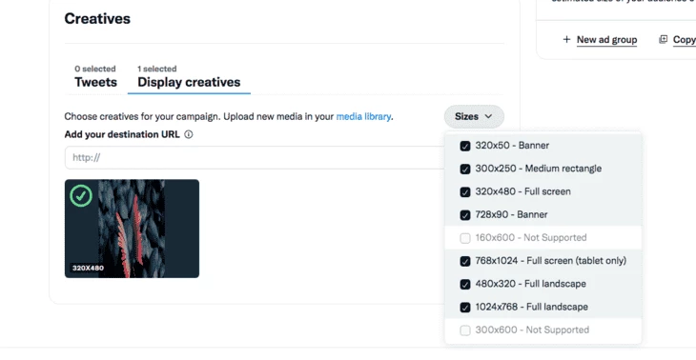This screenshot has width=696, height=360.
Task: Click the copy icon next to Copy
Action: pos(664,39)
